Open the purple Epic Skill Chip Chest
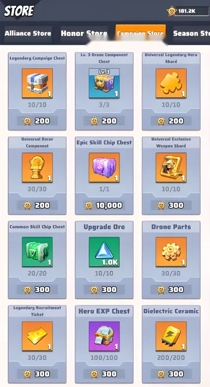210x387 pixels. point(104,168)
